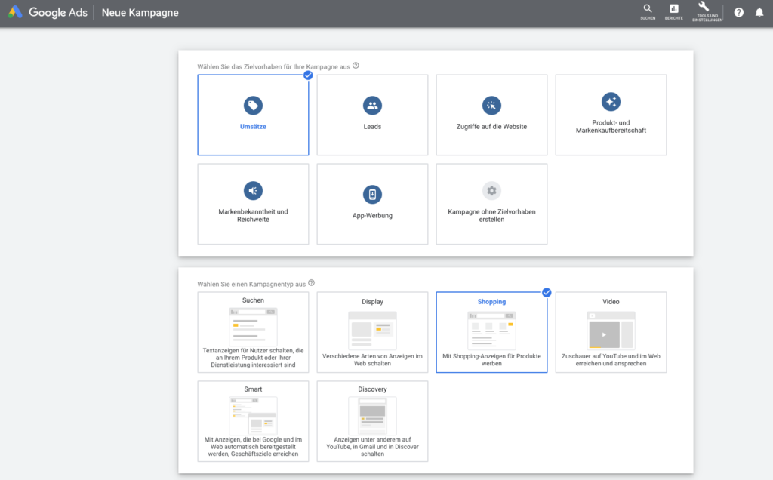Select the Discovery campaign type
773x480 pixels.
372,421
